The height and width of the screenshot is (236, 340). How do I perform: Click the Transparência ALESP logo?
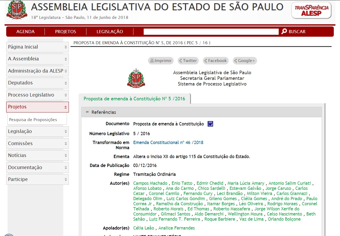(x=311, y=11)
